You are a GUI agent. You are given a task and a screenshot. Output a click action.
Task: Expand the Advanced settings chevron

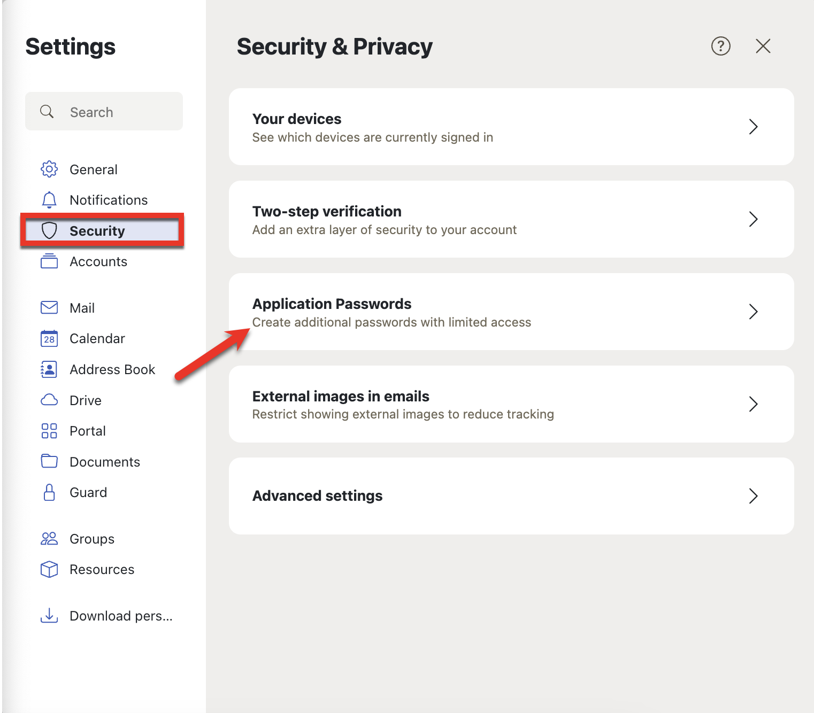[x=753, y=496]
